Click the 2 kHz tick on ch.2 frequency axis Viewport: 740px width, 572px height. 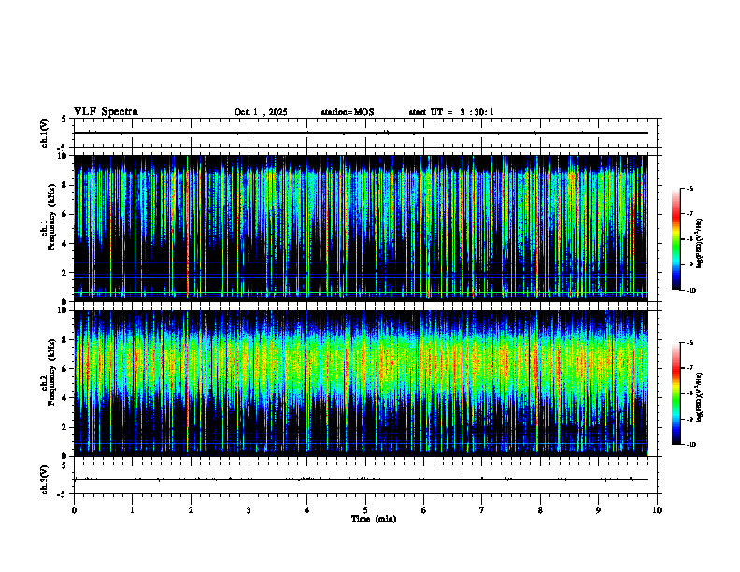point(66,427)
